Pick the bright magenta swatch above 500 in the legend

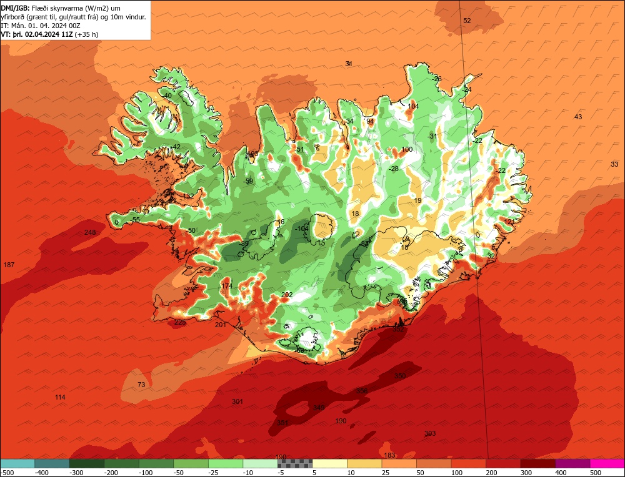point(607,463)
